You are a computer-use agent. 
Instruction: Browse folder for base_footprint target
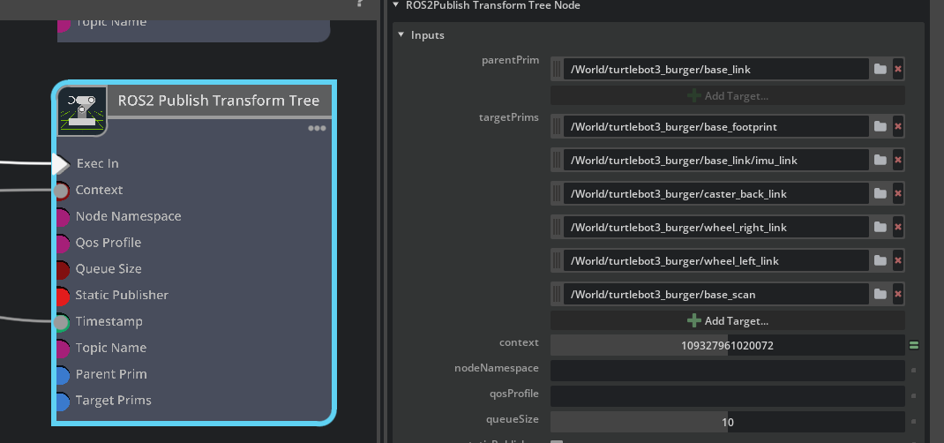click(880, 126)
